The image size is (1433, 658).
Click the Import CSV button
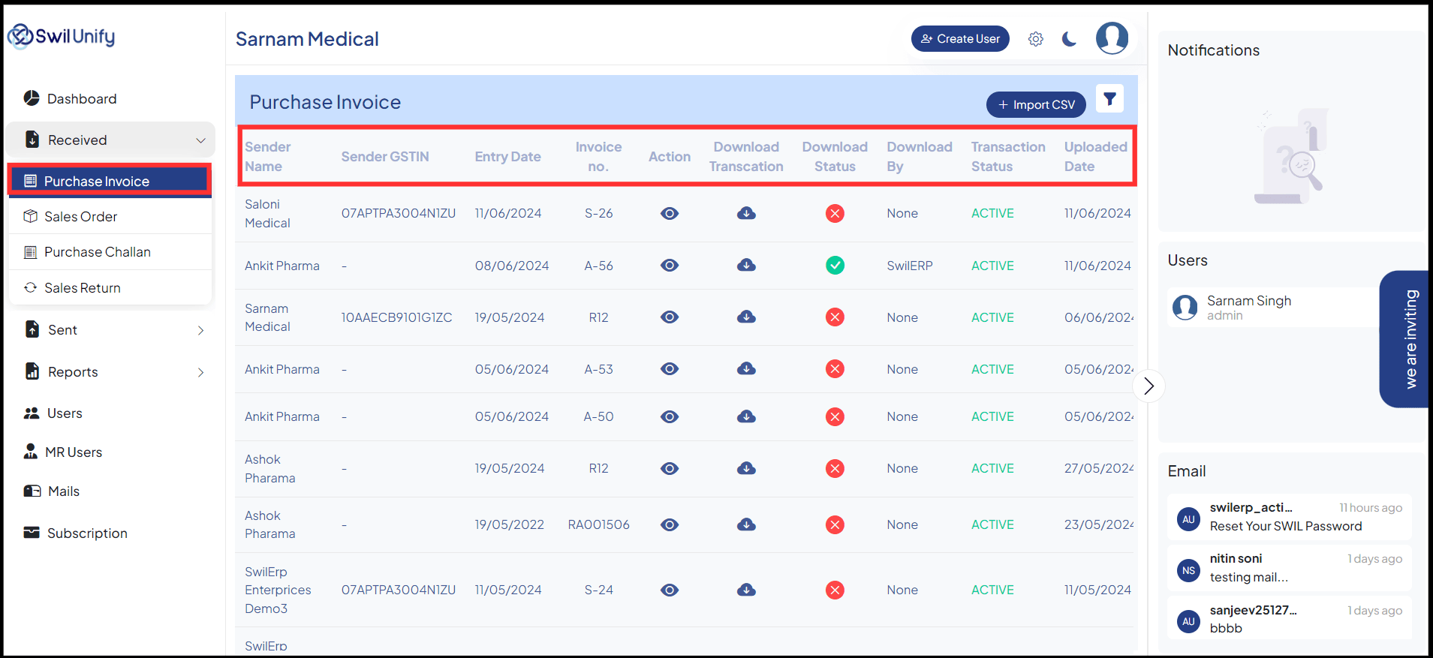1036,105
